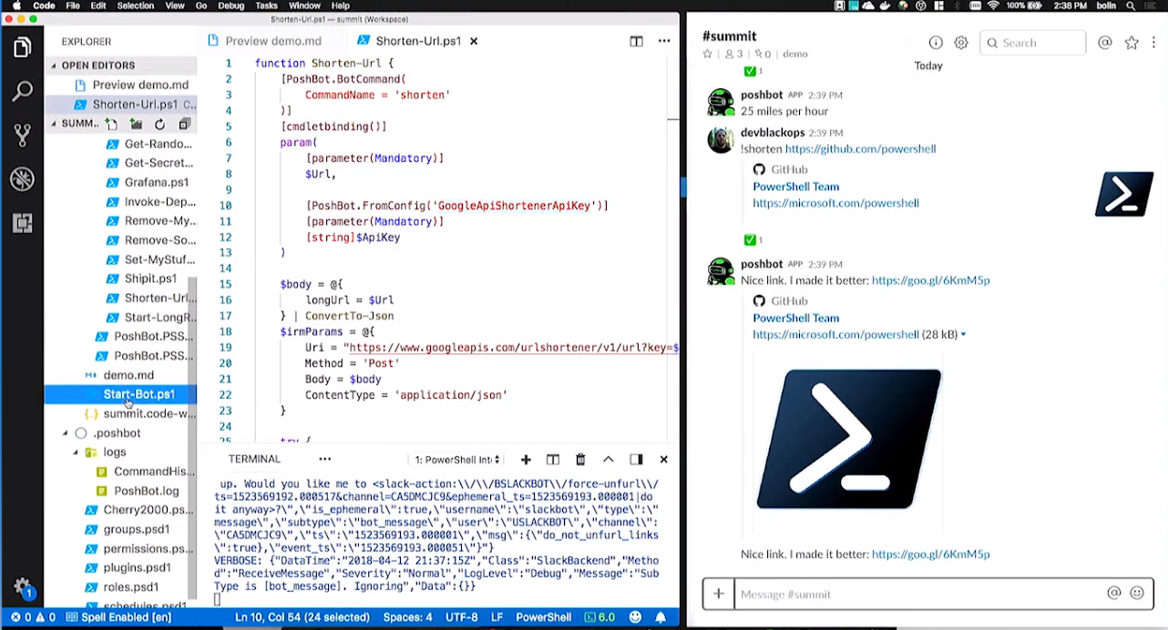Open the Debug view in activity bar

[22, 178]
